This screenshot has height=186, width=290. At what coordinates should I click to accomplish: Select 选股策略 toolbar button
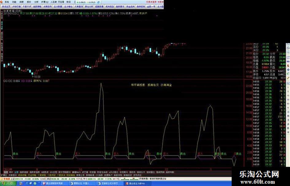click(37, 6)
